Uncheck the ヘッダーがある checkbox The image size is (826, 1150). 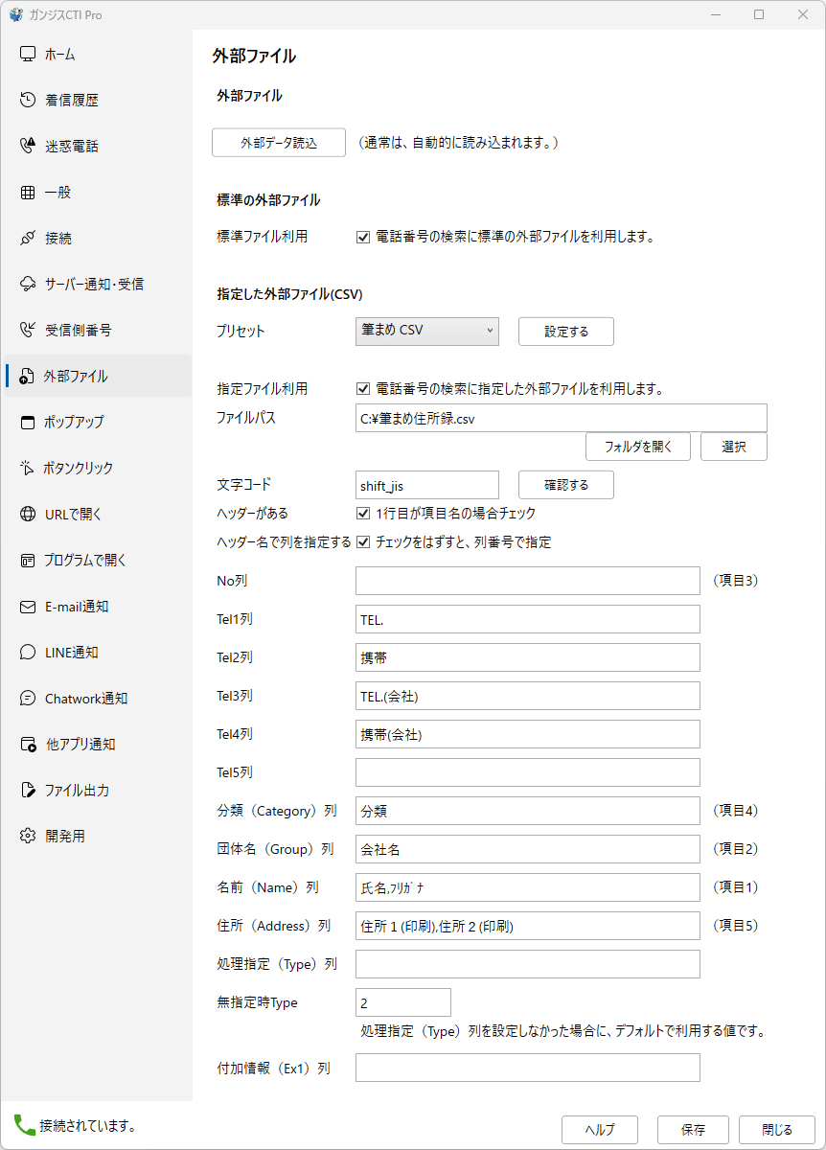[x=363, y=514]
